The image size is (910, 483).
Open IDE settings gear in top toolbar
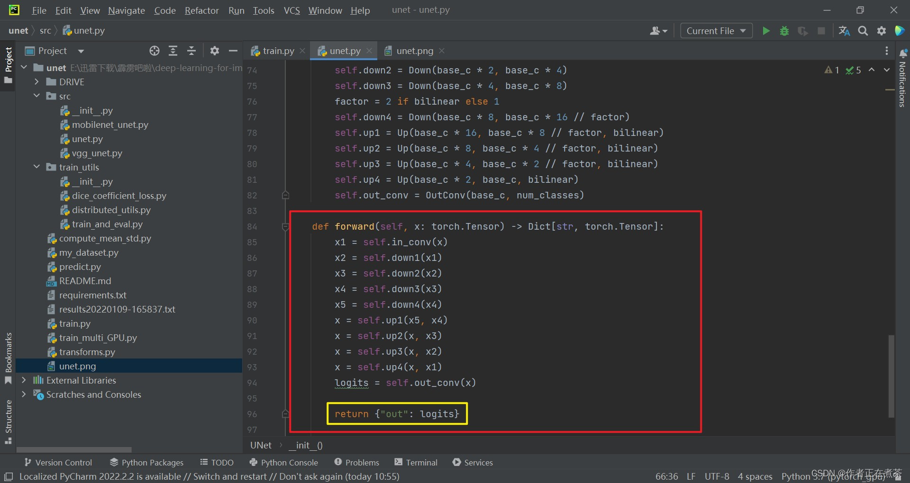pos(882,31)
